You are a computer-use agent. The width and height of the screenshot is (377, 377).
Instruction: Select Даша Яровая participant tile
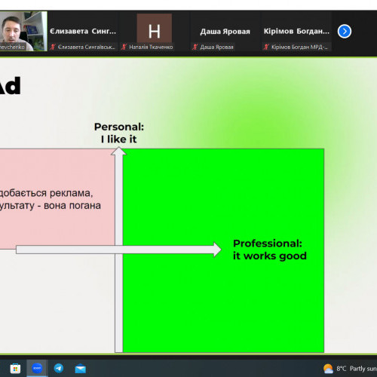pos(225,31)
